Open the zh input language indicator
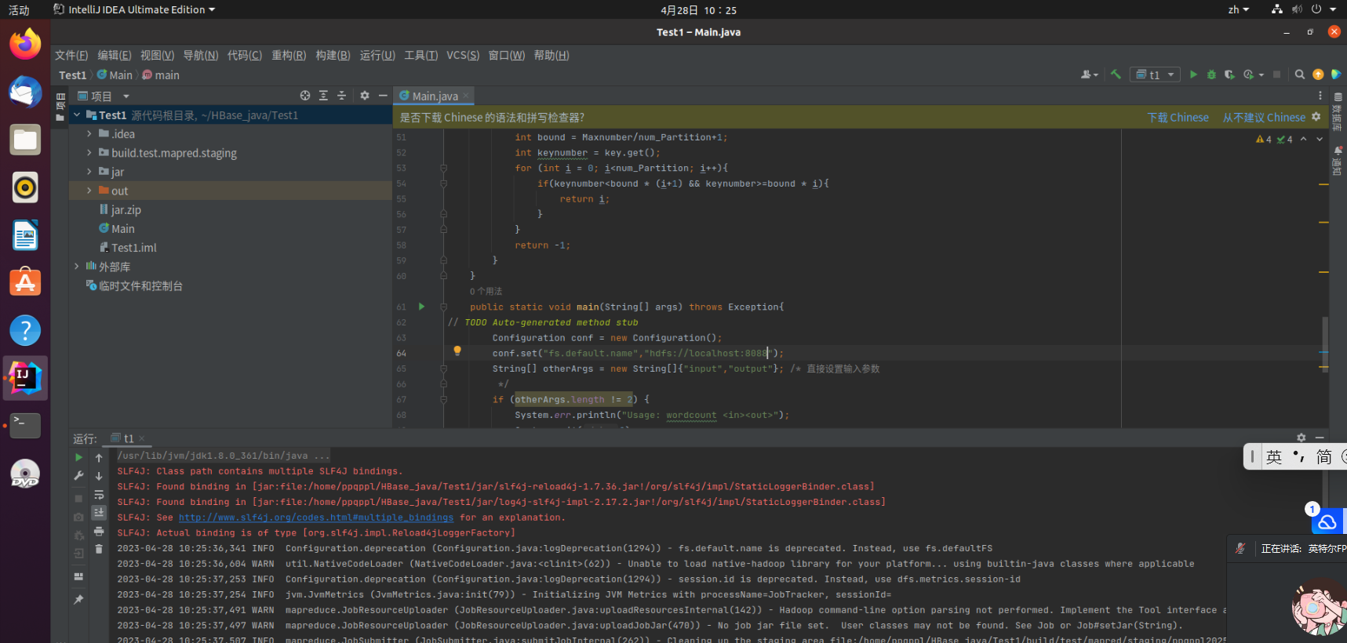This screenshot has height=643, width=1347. click(1239, 9)
